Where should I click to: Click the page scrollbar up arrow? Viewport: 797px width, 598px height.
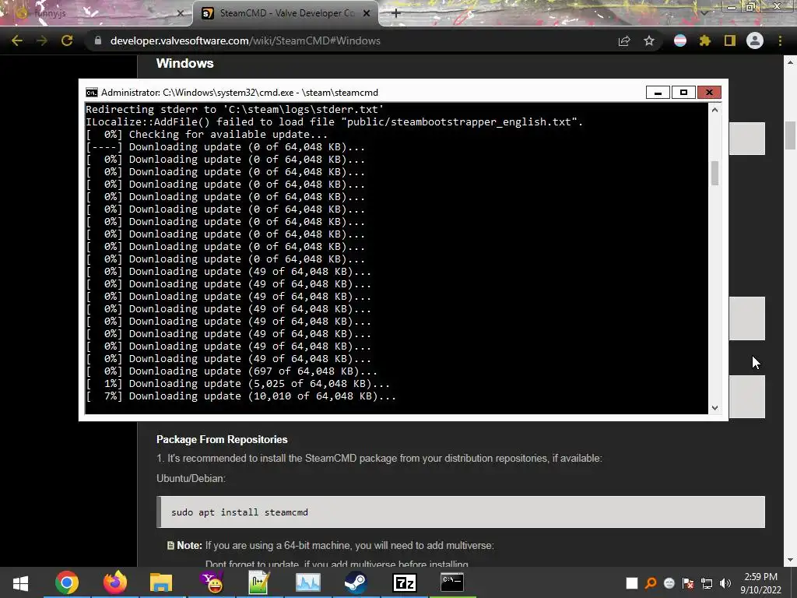tap(790, 62)
